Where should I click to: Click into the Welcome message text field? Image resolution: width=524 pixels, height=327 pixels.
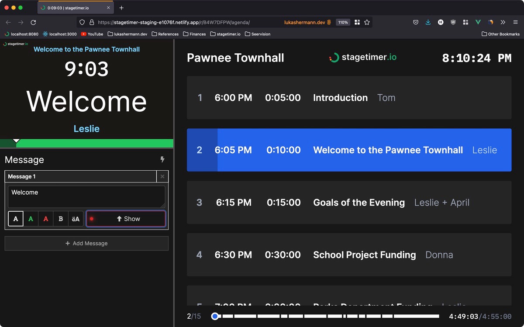[x=86, y=196]
